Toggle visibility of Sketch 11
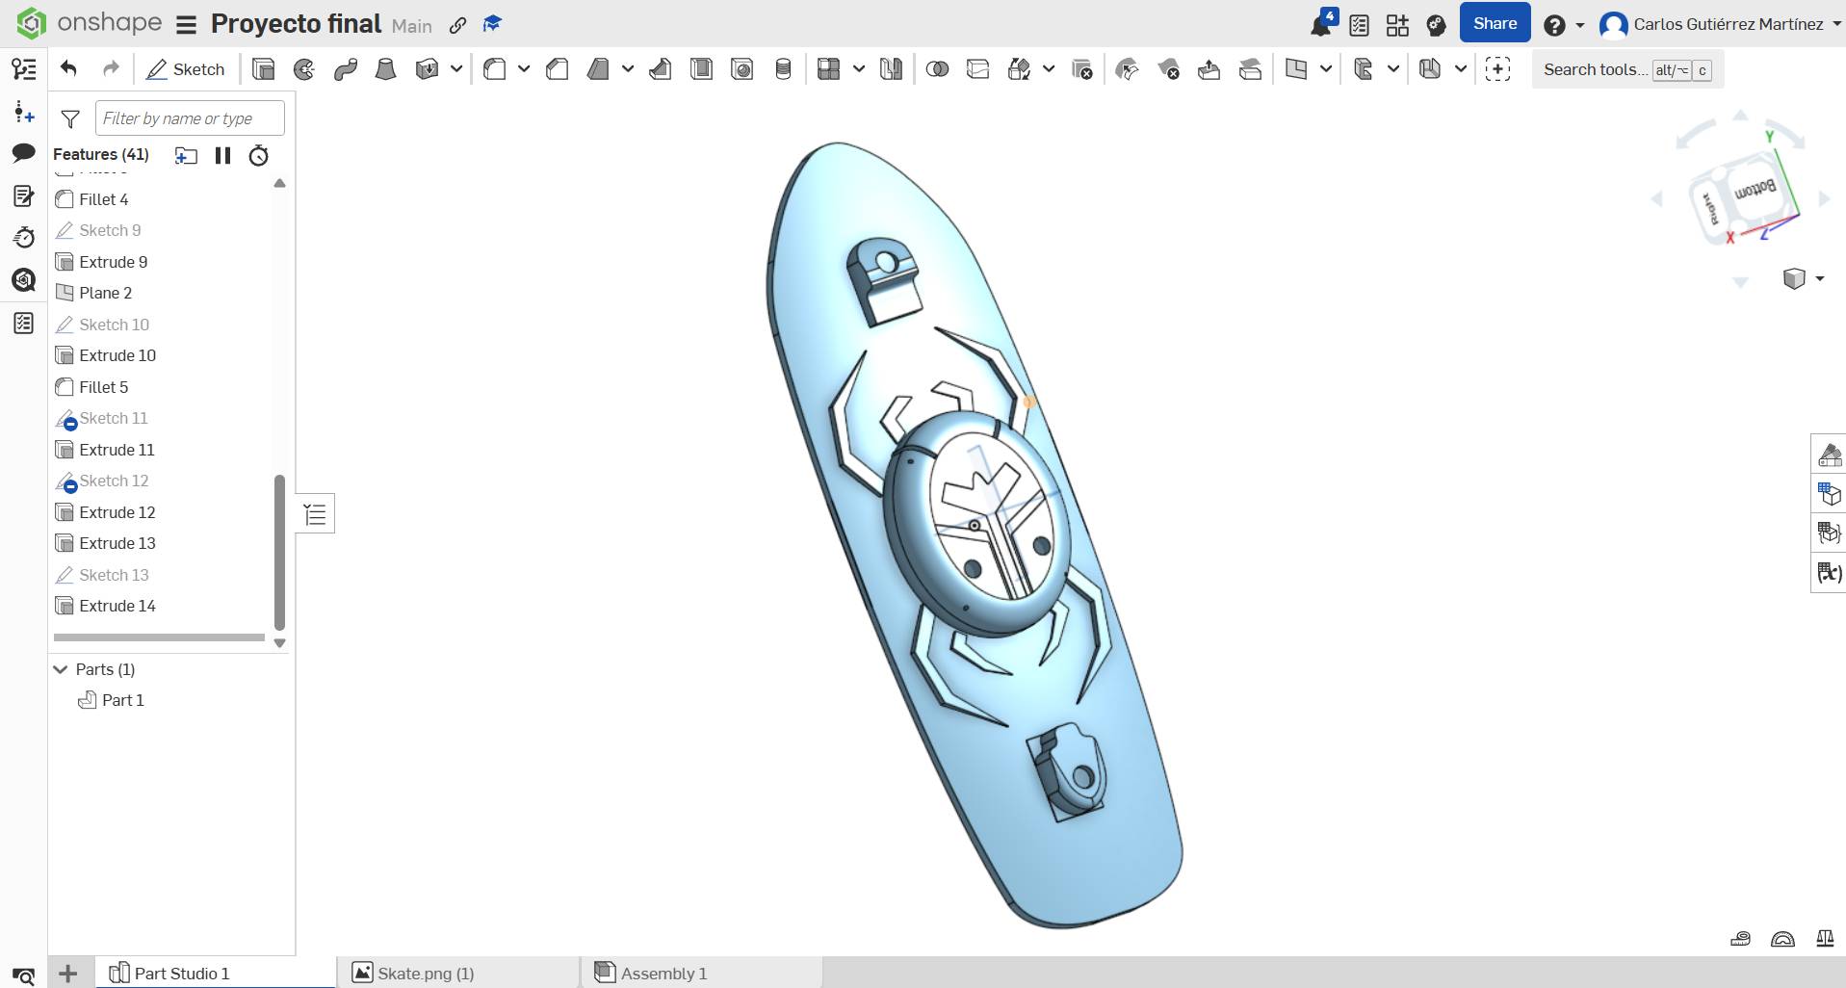 [67, 421]
